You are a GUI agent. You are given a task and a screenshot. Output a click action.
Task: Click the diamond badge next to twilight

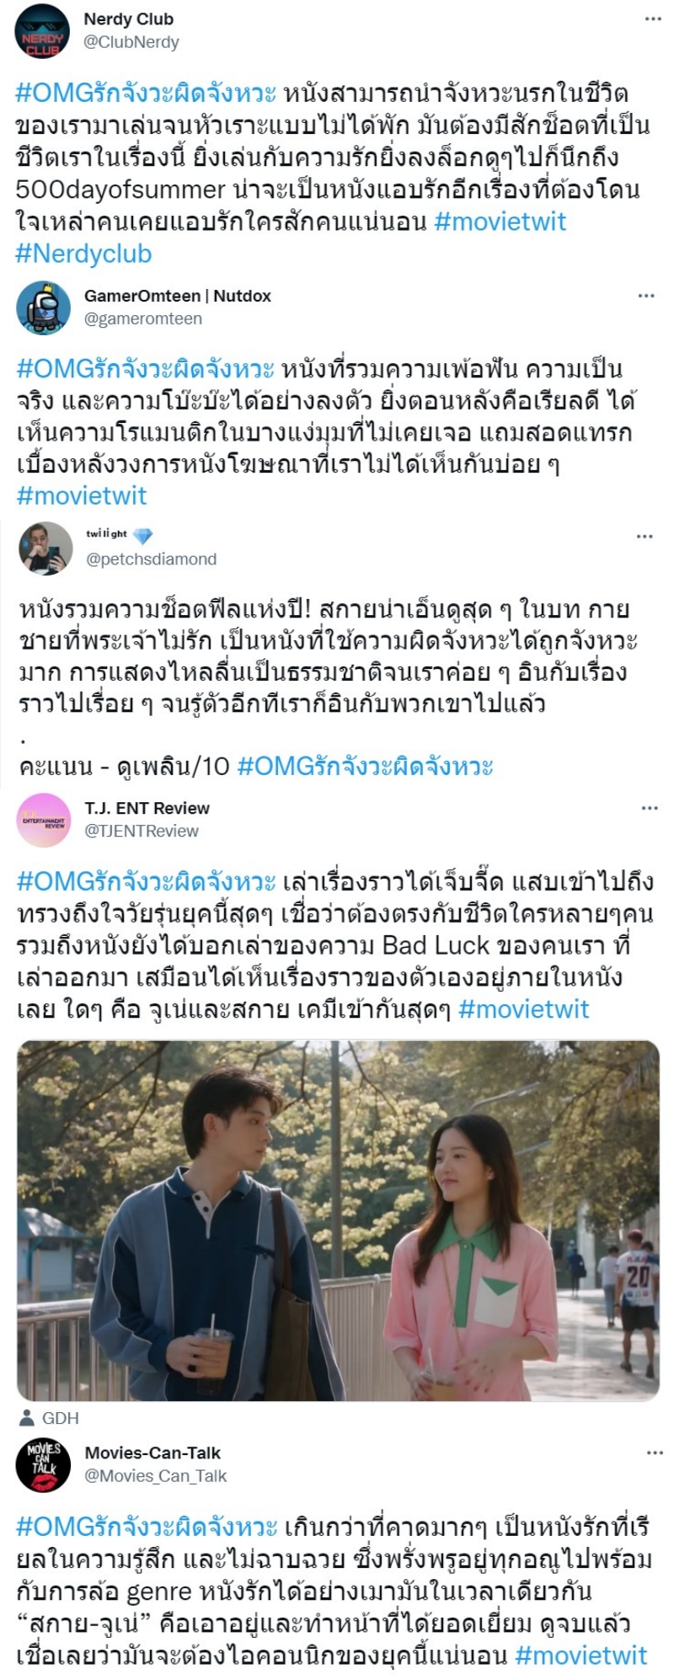tap(143, 536)
